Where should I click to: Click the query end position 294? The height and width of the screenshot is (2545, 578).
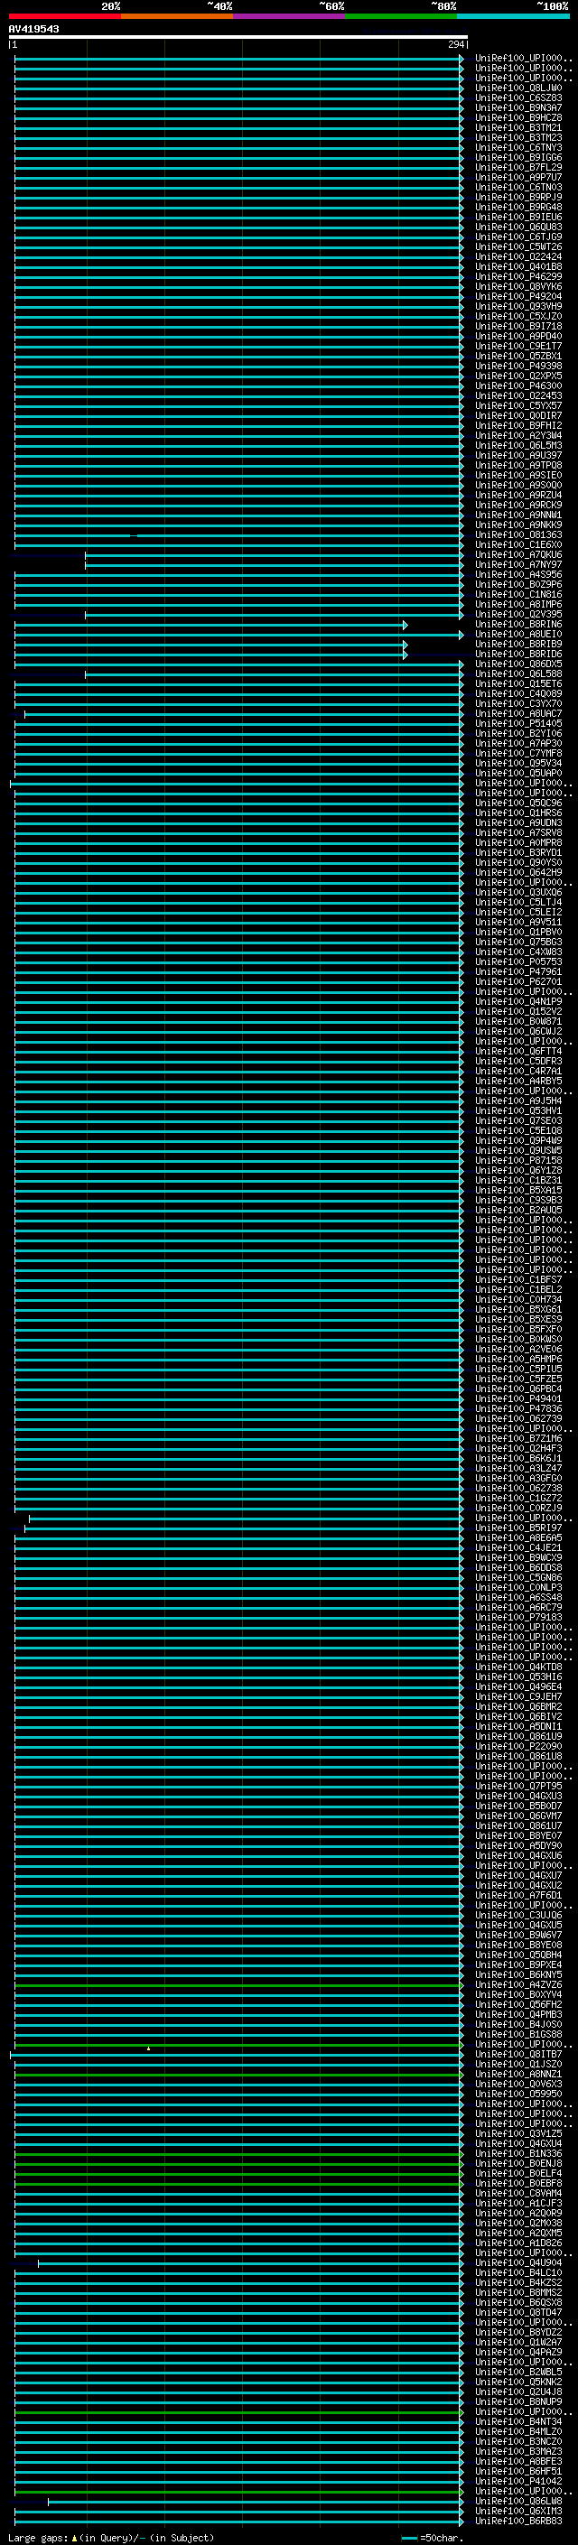(455, 44)
